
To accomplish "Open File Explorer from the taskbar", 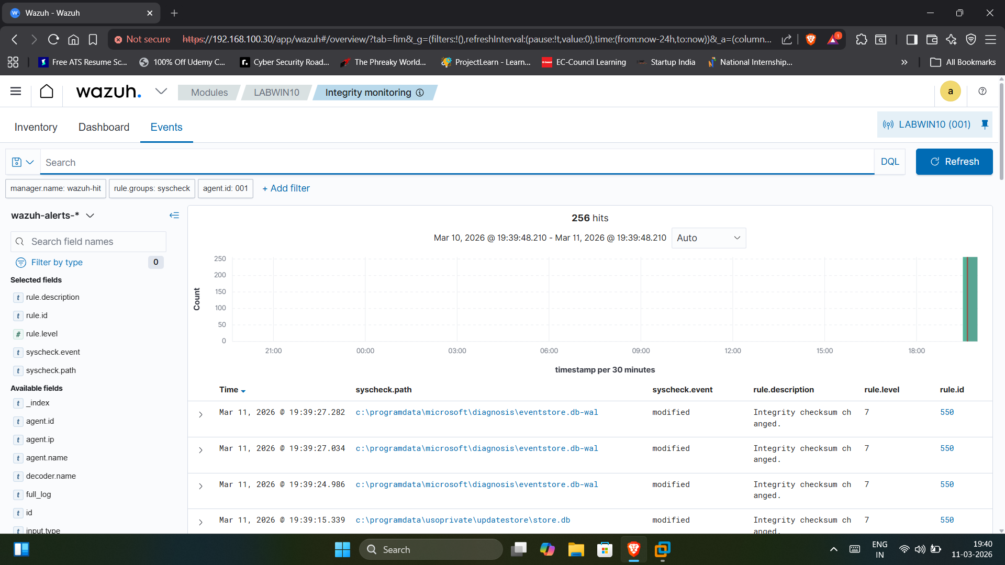I will (576, 549).
